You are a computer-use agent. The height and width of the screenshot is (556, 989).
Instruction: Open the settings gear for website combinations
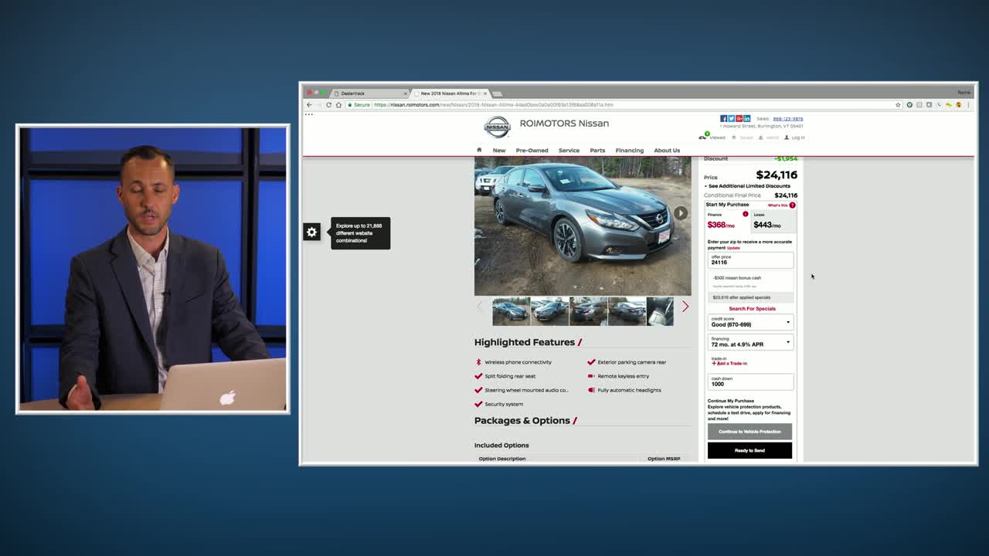click(x=311, y=232)
